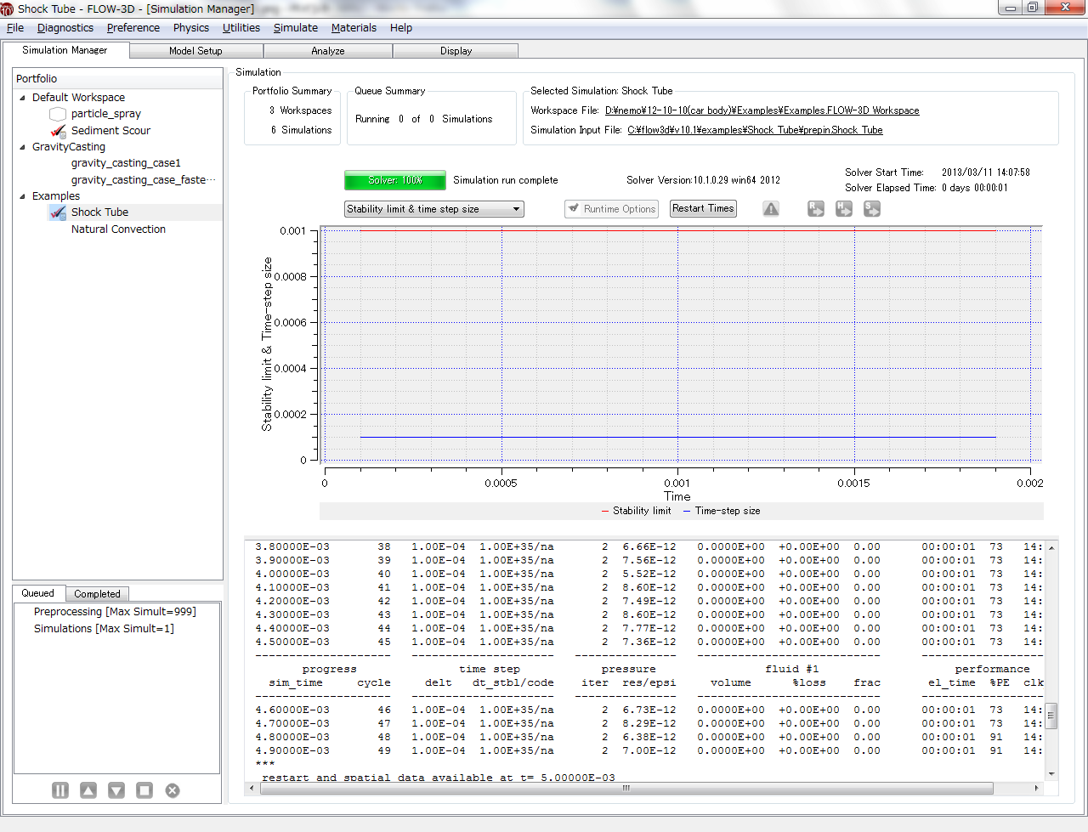Collapse the Examples workspace node
Viewport: 1088px width, 832px height.
[22, 196]
